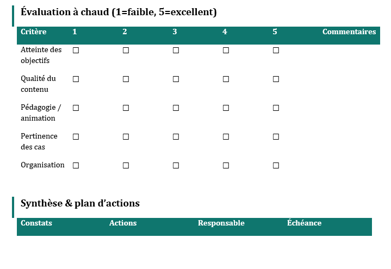Mark rating 4 for Organisation
Image resolution: width=391 pixels, height=269 pixels.
point(226,165)
